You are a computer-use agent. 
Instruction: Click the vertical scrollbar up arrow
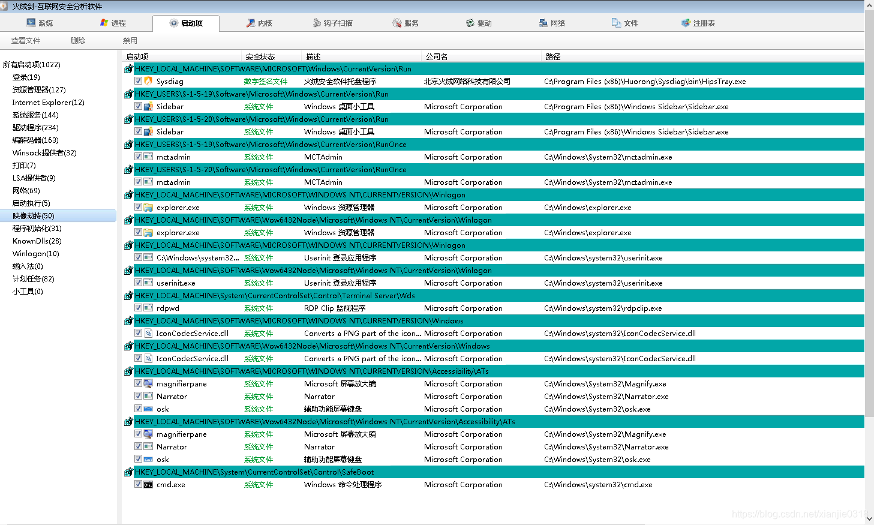pyautogui.click(x=869, y=5)
